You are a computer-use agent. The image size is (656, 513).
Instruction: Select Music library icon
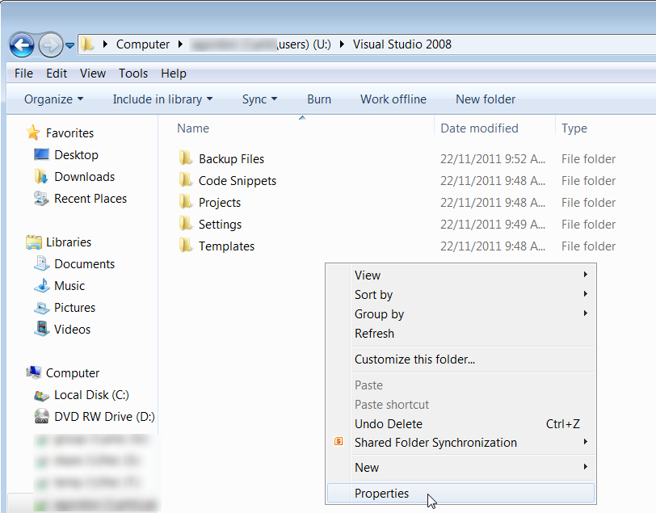pos(41,285)
